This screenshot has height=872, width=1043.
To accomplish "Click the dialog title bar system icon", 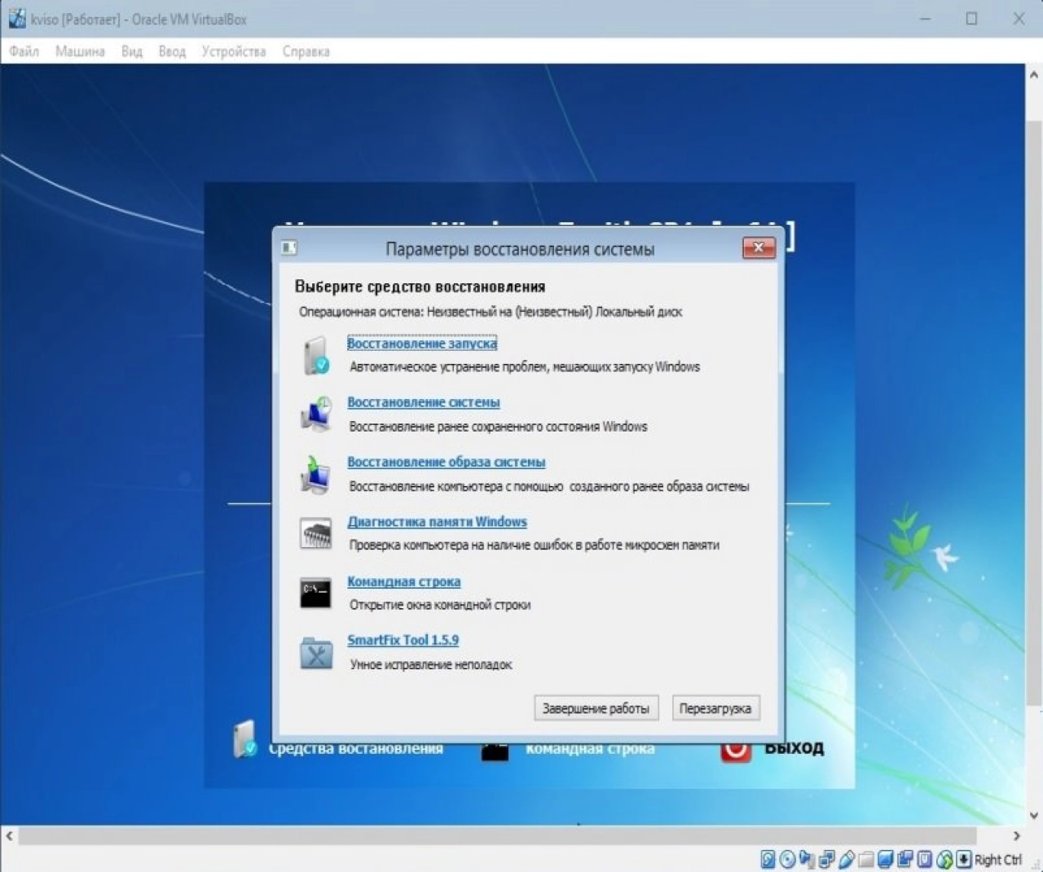I will (x=289, y=248).
